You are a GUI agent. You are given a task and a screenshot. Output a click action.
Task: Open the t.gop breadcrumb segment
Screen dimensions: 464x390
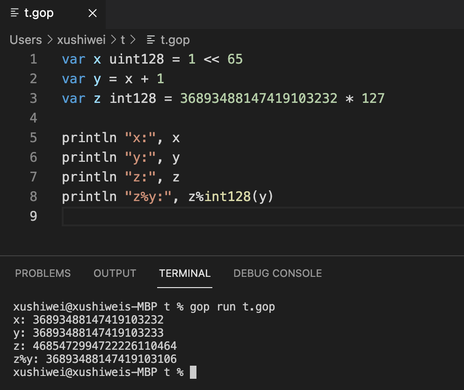click(x=175, y=40)
